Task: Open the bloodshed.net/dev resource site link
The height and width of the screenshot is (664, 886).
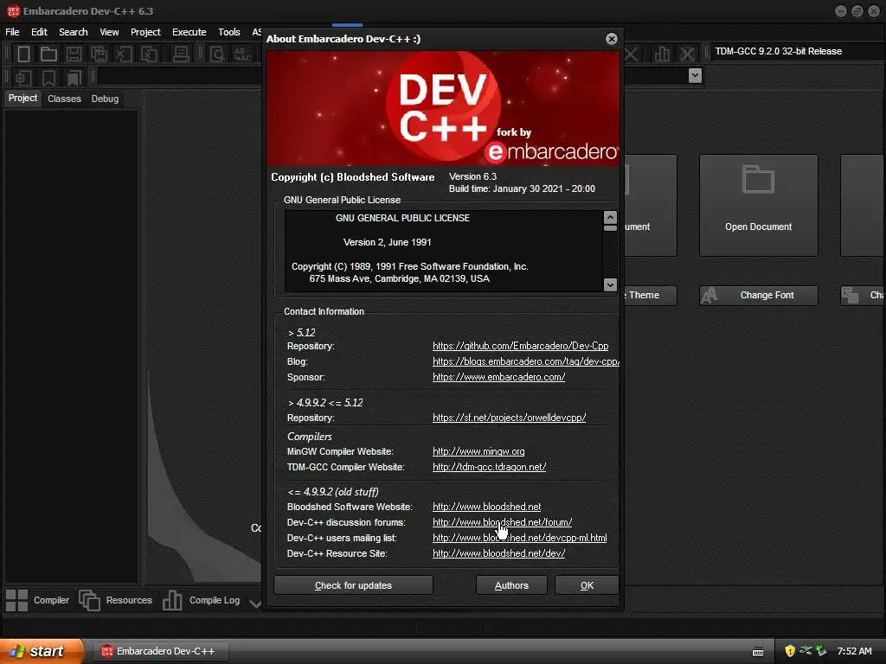Action: pyautogui.click(x=499, y=553)
